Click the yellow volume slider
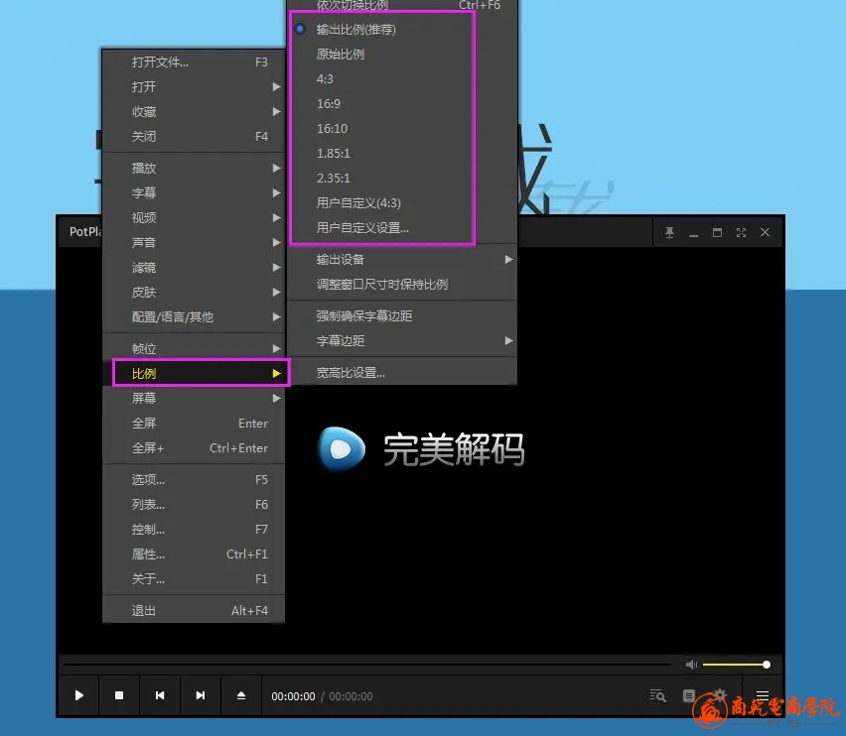 (x=734, y=665)
